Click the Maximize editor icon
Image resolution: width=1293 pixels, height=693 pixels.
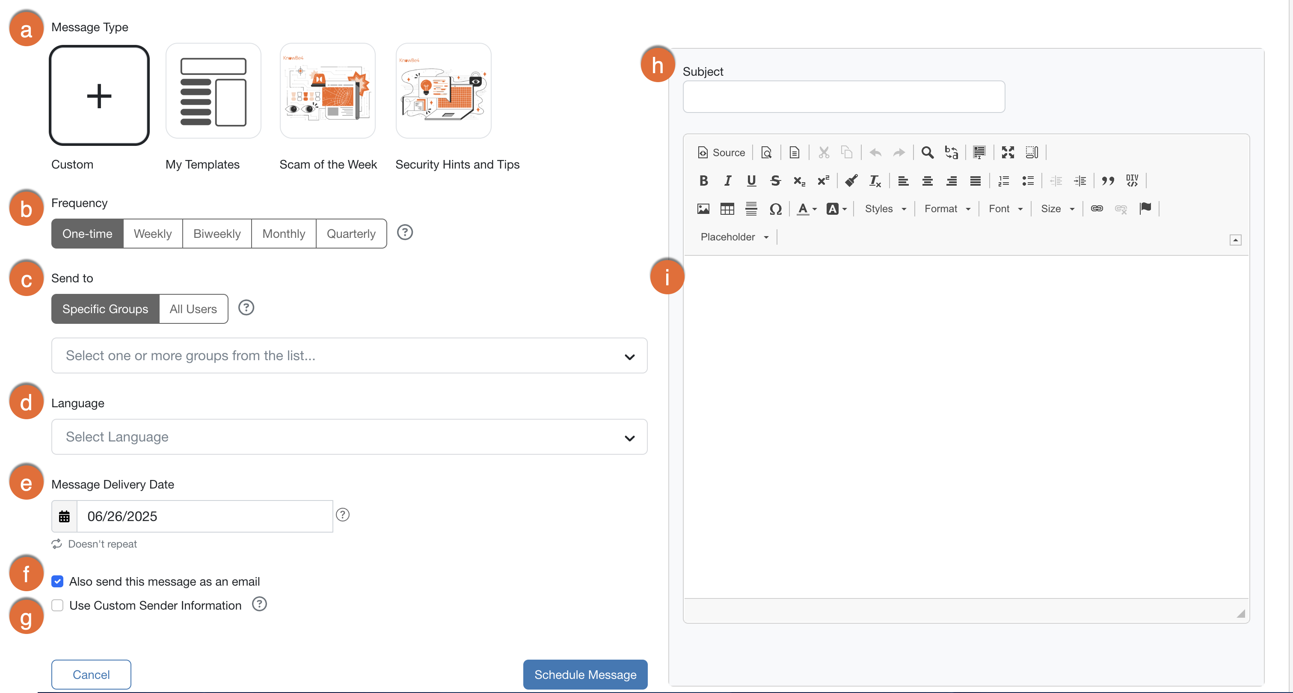[1007, 152]
